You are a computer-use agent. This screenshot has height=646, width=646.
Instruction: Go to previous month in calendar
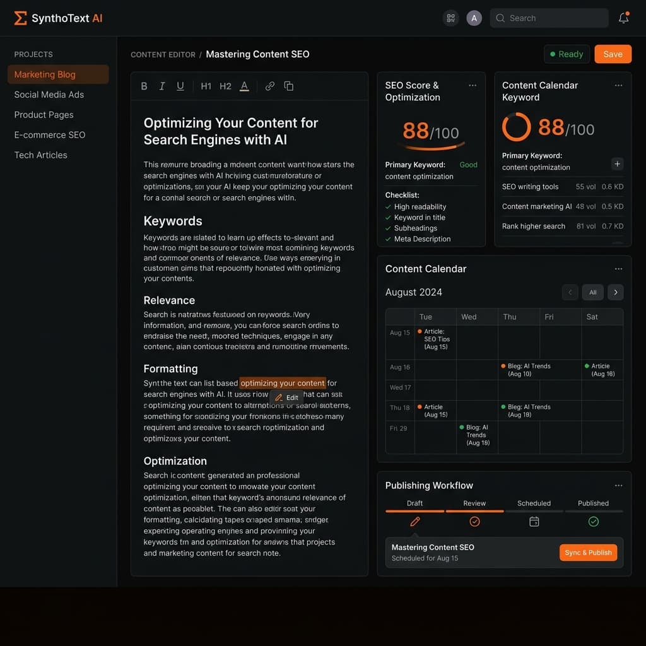[x=570, y=292]
